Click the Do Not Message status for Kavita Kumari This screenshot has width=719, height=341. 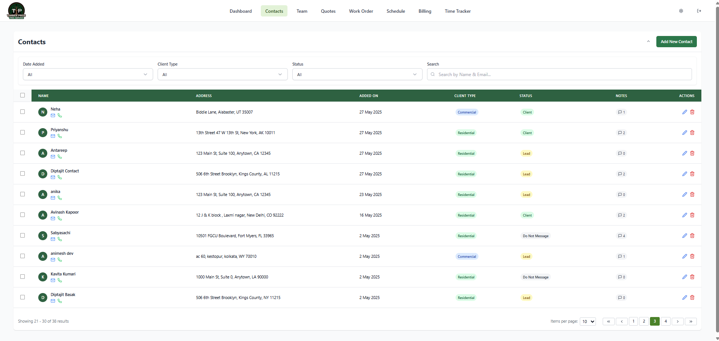(x=535, y=277)
